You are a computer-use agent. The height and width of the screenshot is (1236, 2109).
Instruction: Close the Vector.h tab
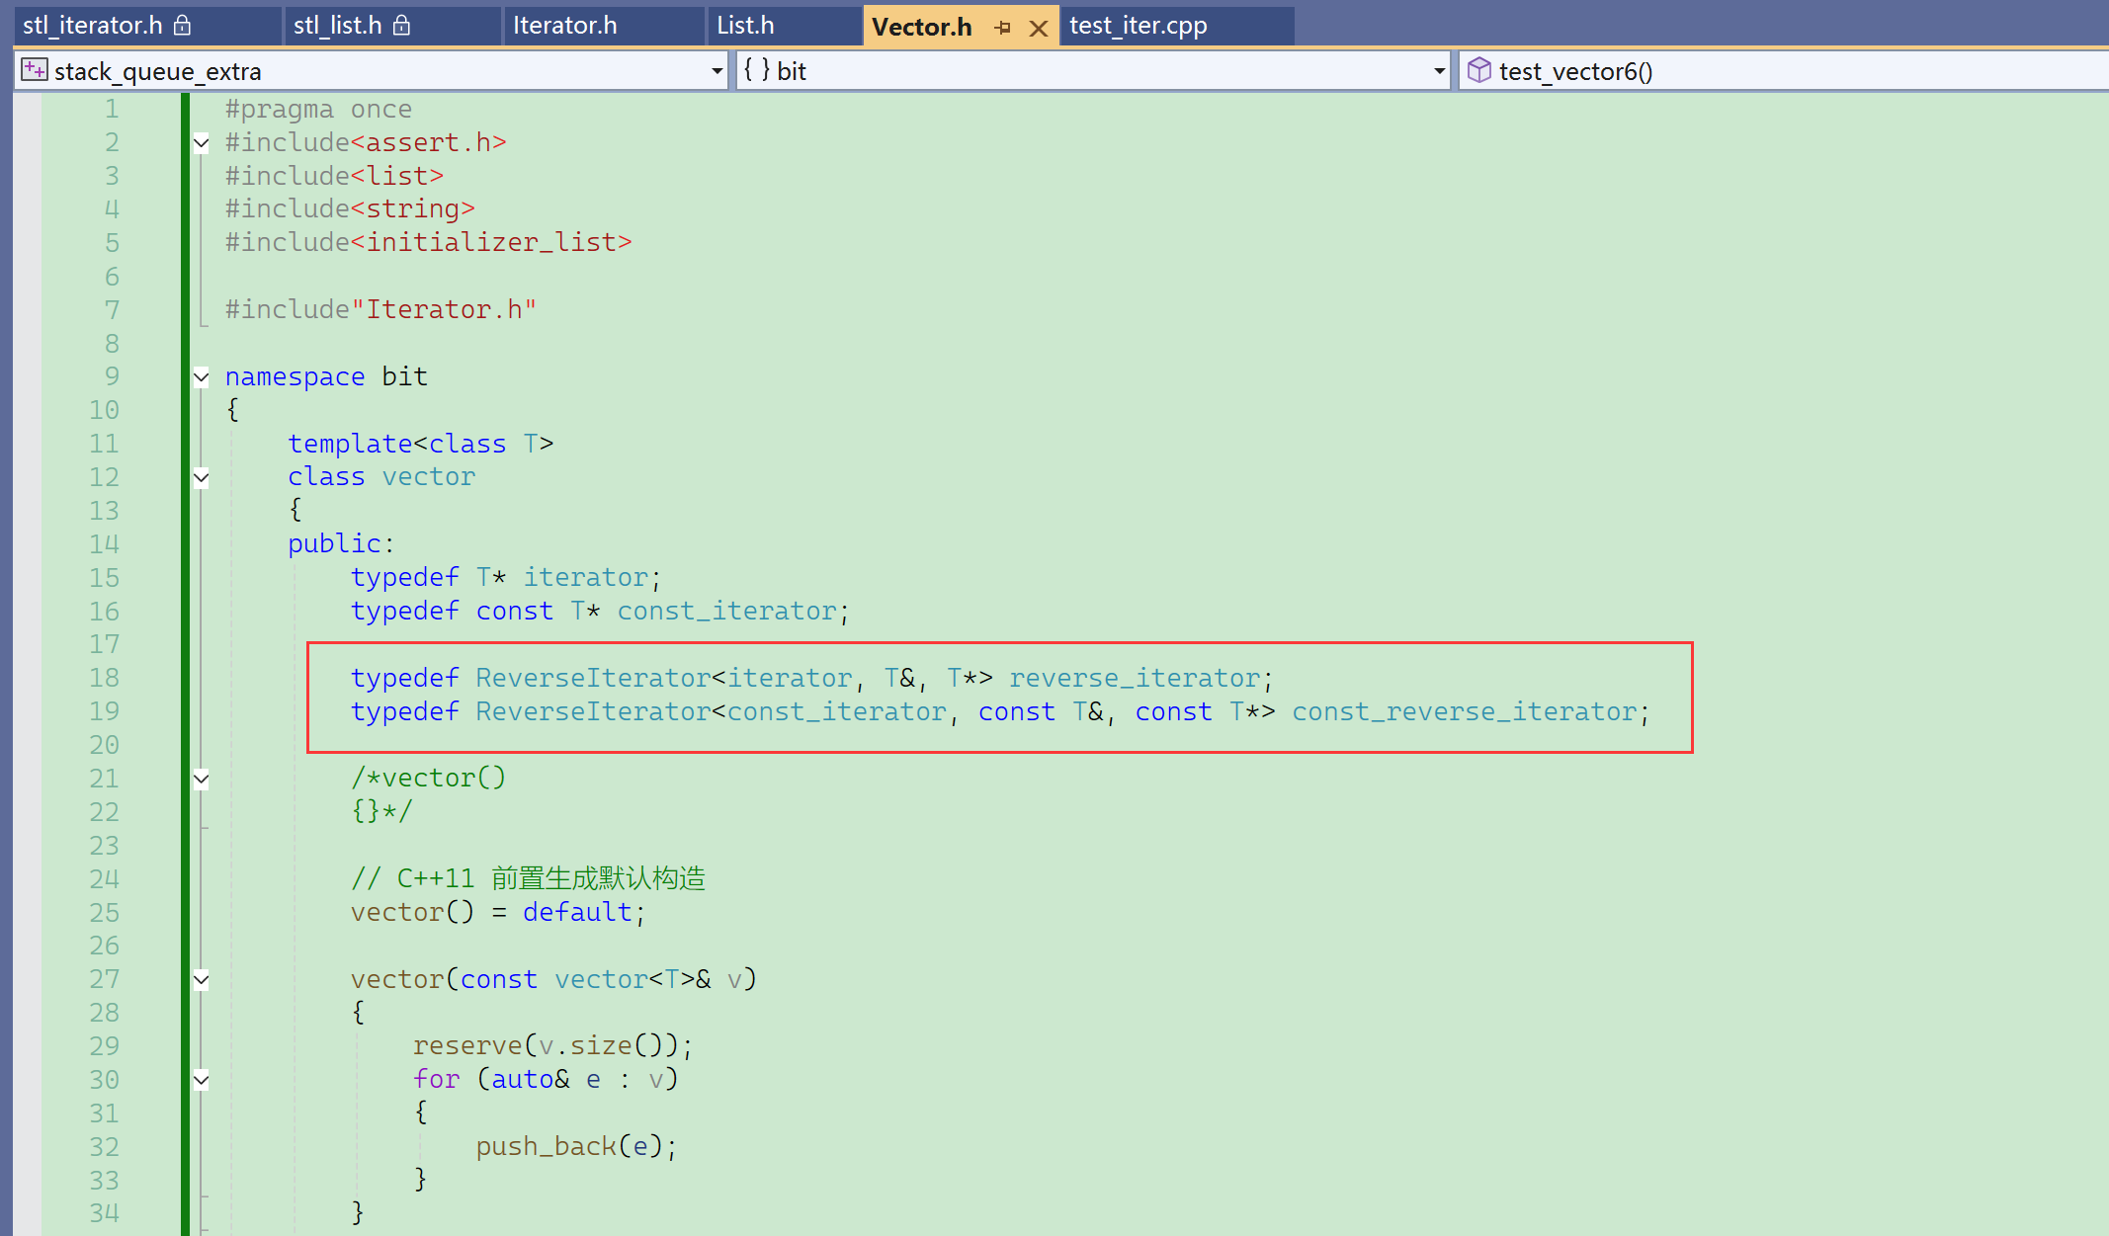[x=1038, y=28]
